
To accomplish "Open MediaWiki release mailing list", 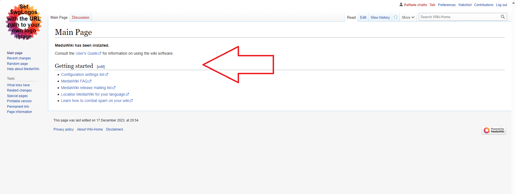I will 88,88.
